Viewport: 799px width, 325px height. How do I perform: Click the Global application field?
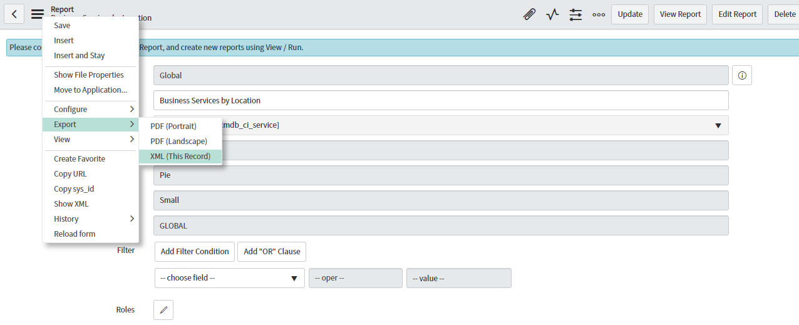[x=441, y=75]
